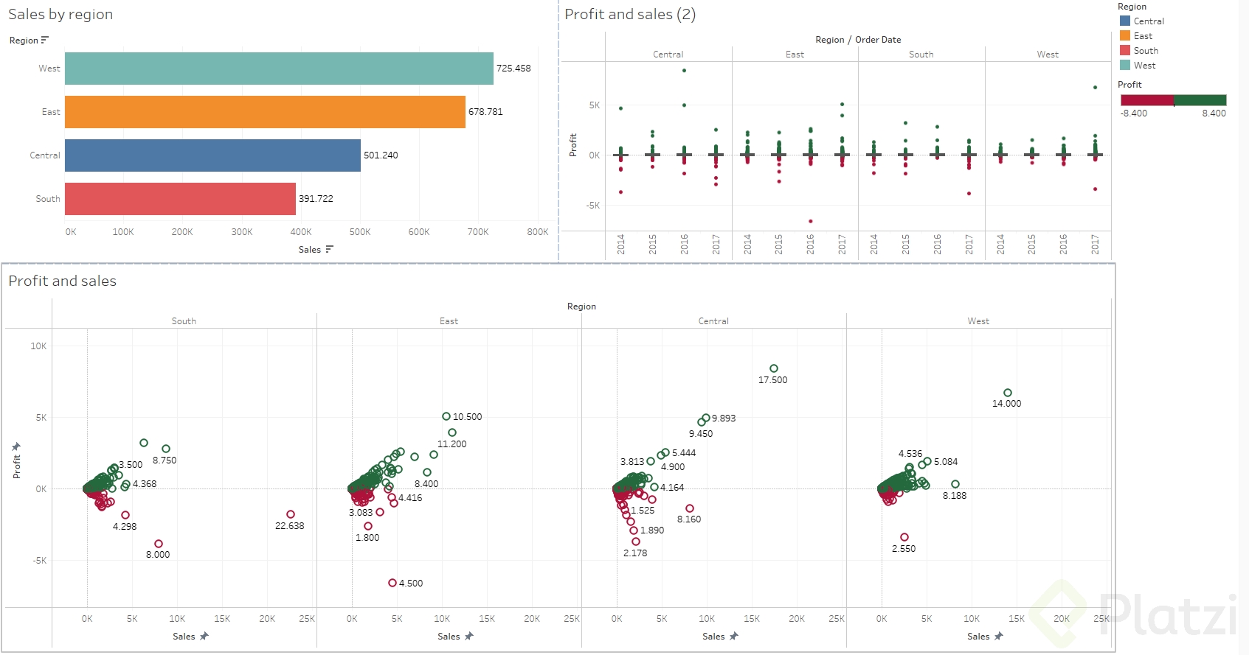Select the green circle marked 10.500 in the East panel
The height and width of the screenshot is (655, 1249).
point(446,416)
